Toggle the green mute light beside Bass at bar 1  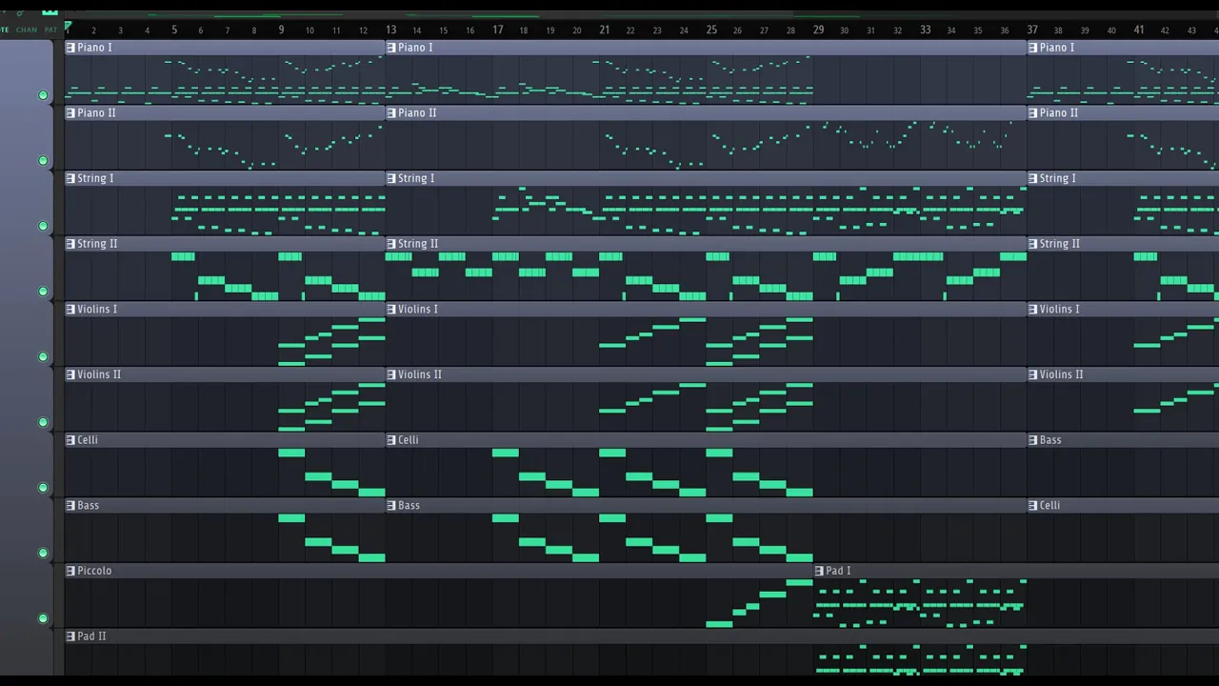coord(43,553)
